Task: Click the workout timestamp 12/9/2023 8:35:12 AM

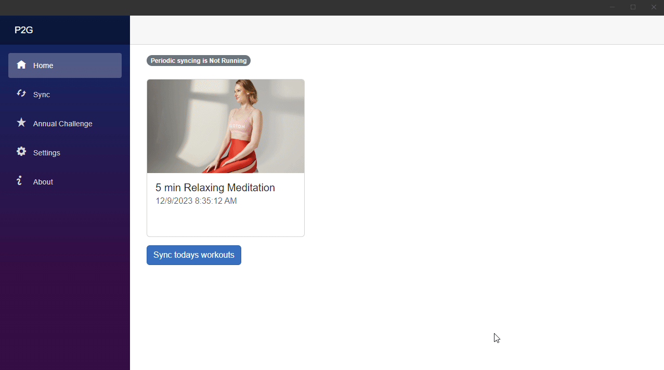Action: pyautogui.click(x=196, y=201)
